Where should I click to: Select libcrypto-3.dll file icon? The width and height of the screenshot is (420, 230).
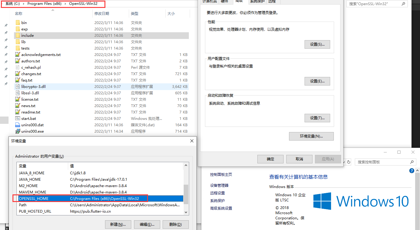tap(18, 86)
